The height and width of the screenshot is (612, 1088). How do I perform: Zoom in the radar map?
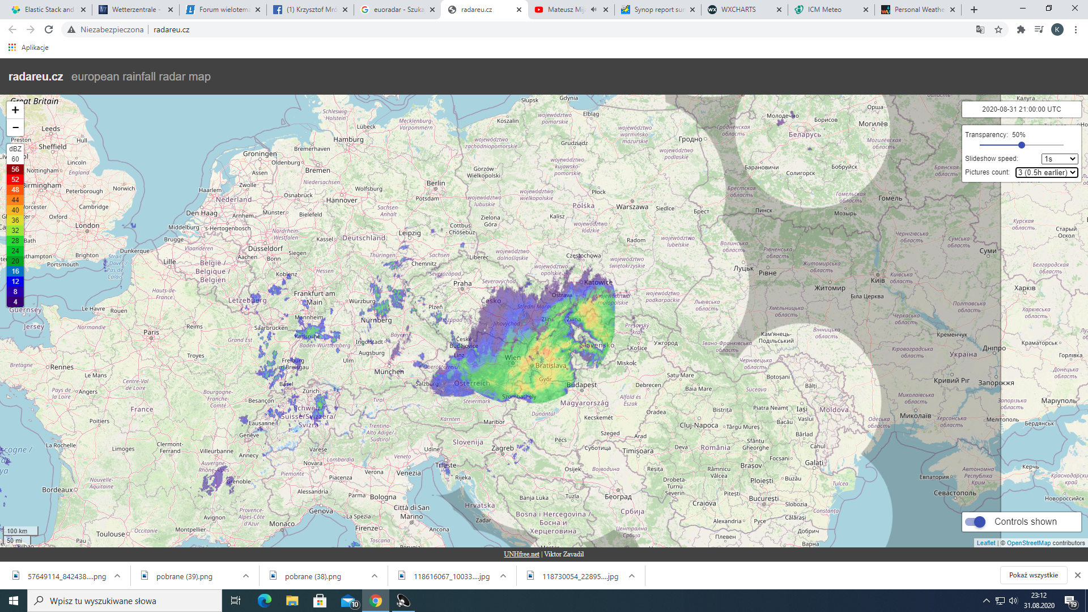(x=15, y=110)
